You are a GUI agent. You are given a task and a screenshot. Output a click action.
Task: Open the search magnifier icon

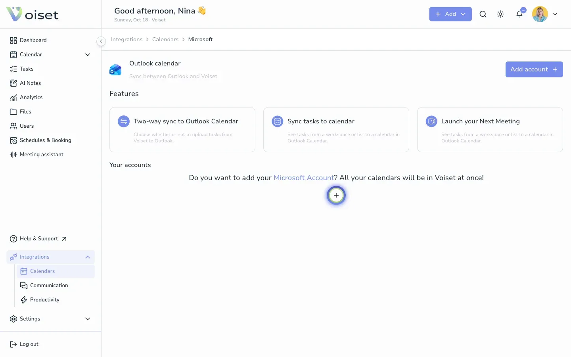coord(483,14)
